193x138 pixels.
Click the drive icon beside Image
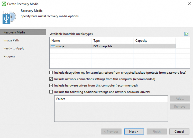click(53, 46)
